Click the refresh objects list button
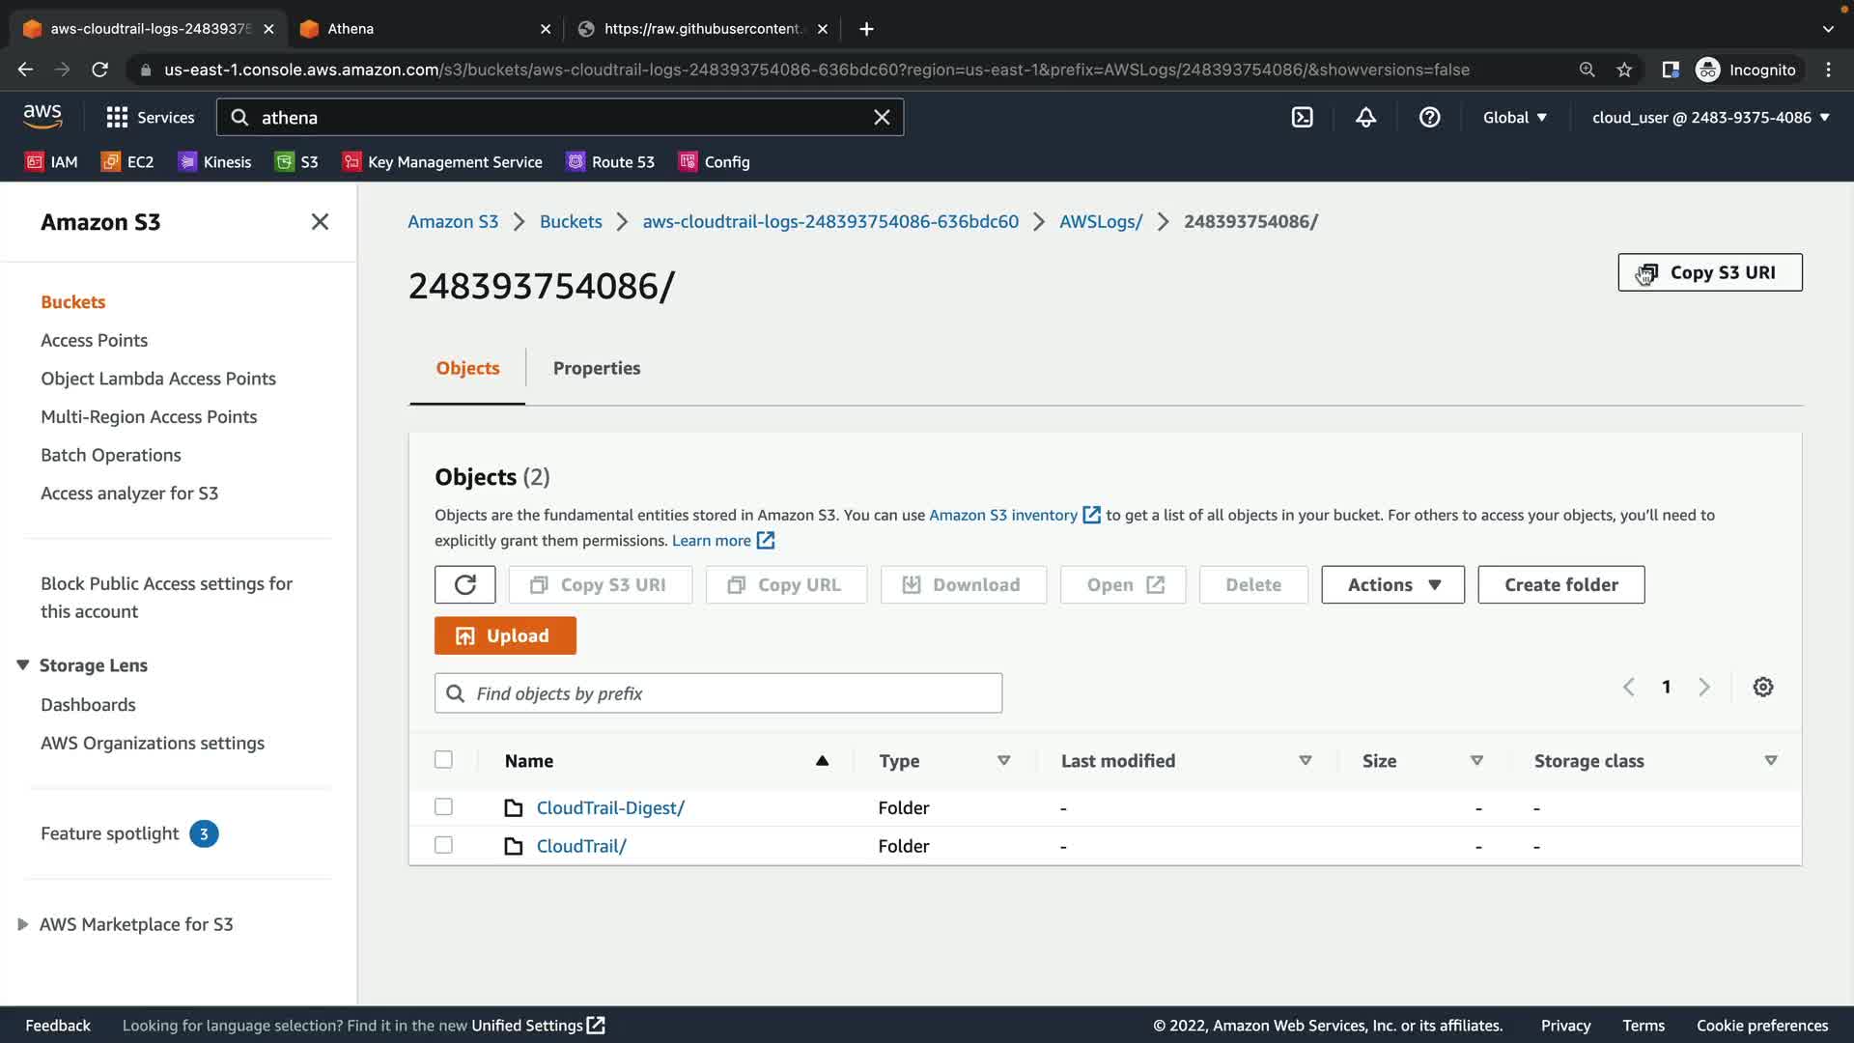This screenshot has height=1043, width=1854. pyautogui.click(x=464, y=584)
